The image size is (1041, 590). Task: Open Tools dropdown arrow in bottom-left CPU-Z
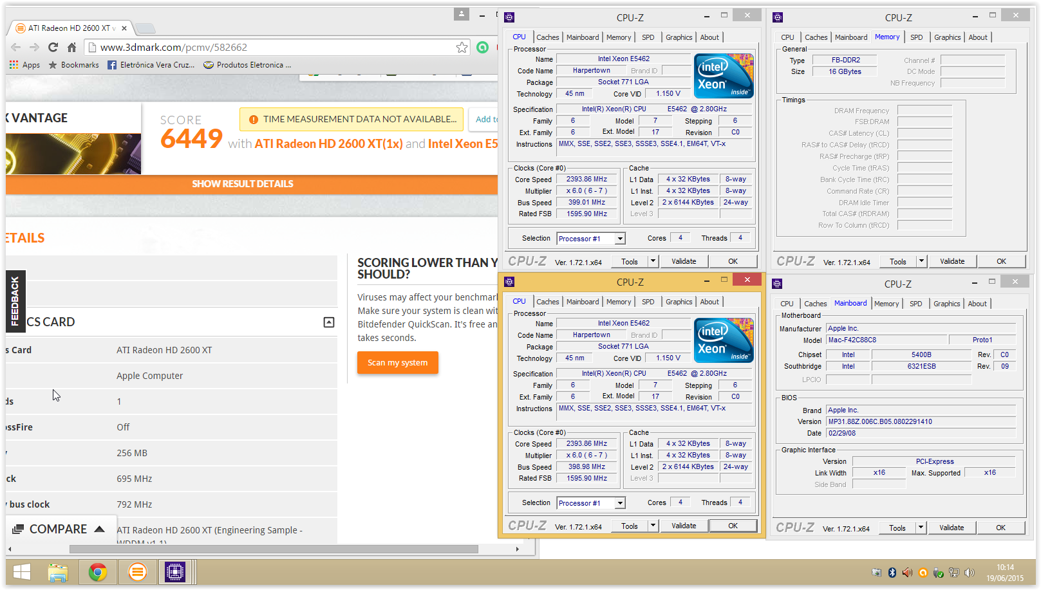[x=653, y=526]
